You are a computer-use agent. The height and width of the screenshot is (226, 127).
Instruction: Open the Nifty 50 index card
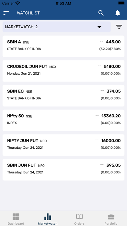click(63, 120)
